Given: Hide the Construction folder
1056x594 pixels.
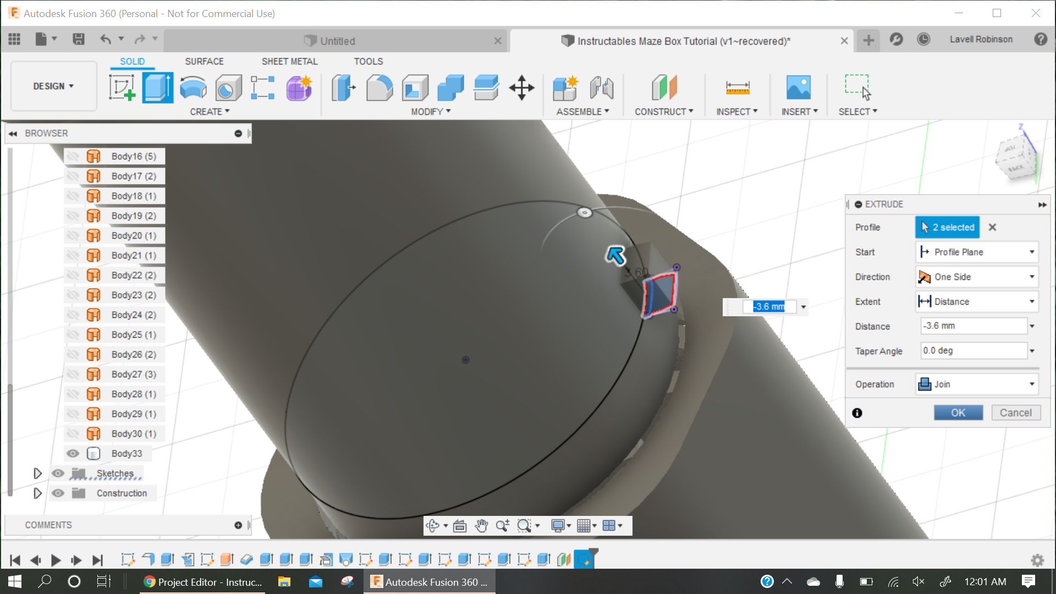Looking at the screenshot, I should click(58, 493).
